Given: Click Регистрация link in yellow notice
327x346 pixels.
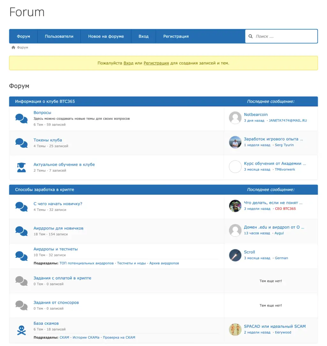Looking at the screenshot, I should tap(156, 63).
